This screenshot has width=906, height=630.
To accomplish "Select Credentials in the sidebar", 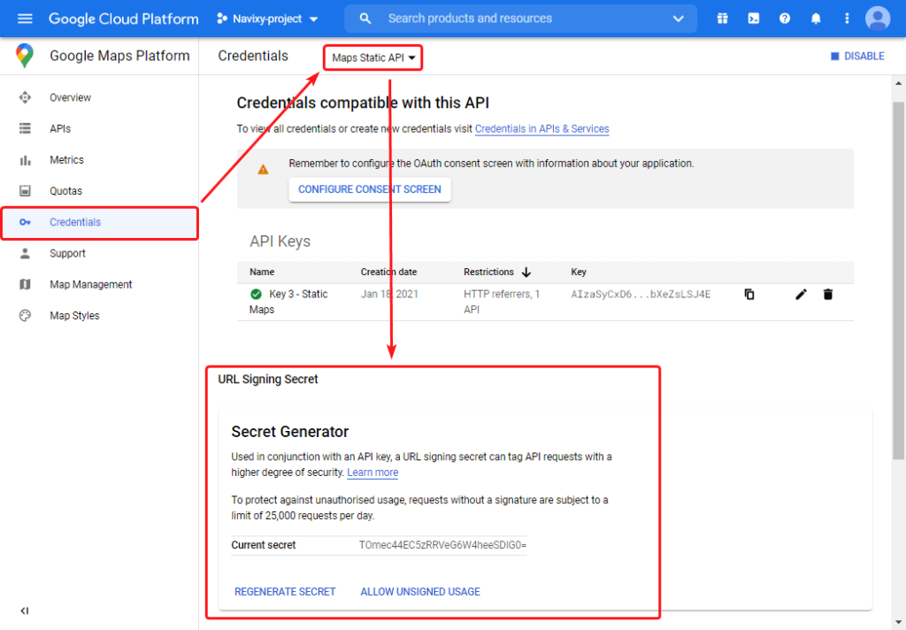I will coord(99,222).
